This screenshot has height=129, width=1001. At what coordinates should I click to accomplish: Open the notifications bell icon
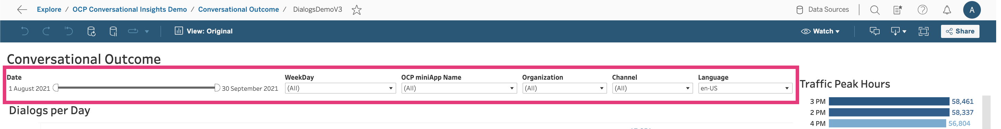(947, 10)
